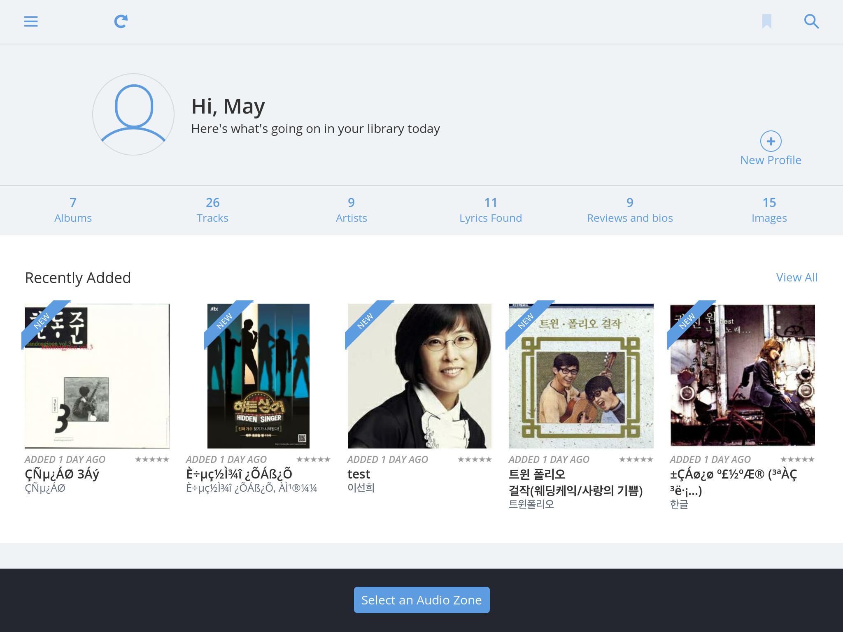Open the search magnifier icon
843x632 pixels.
tap(811, 21)
